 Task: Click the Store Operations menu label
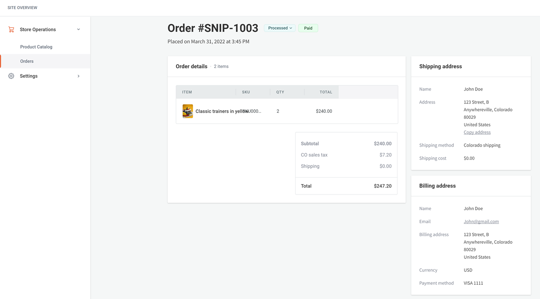click(38, 30)
